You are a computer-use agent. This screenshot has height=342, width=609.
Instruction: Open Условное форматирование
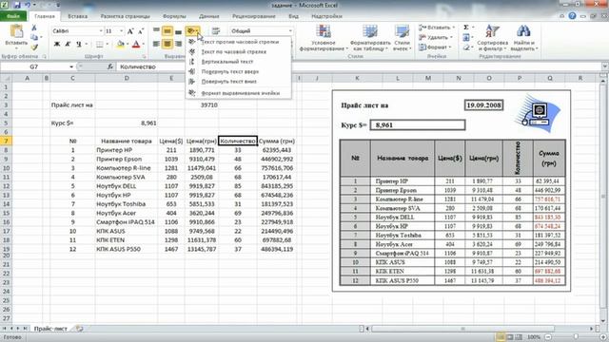(324, 37)
